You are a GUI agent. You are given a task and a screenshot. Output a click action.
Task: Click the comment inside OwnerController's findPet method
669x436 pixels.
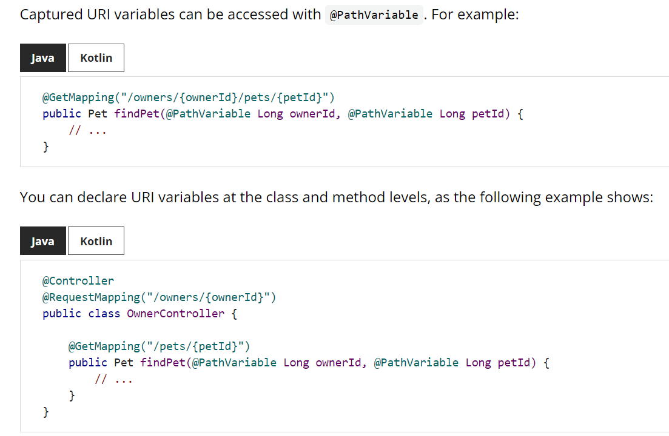coord(113,379)
